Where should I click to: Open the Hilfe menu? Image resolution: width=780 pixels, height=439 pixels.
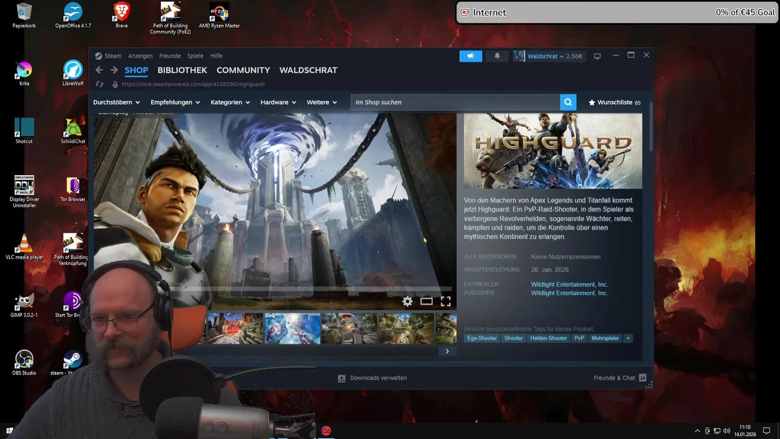point(216,56)
